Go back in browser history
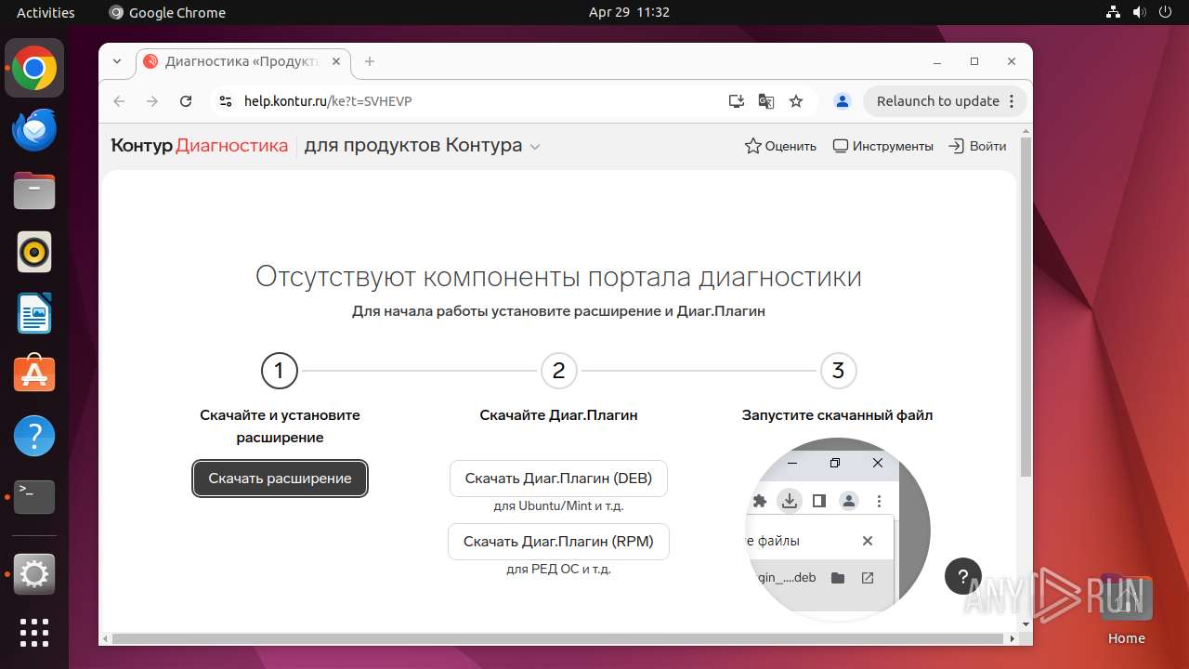 119,101
